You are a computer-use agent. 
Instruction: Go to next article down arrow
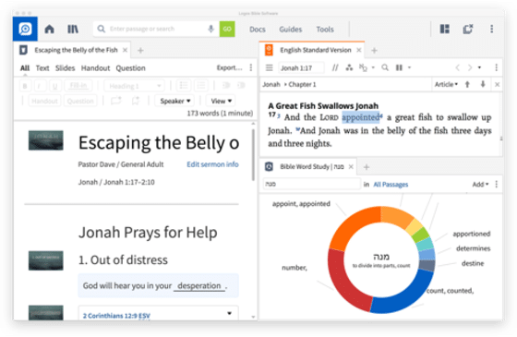(483, 84)
